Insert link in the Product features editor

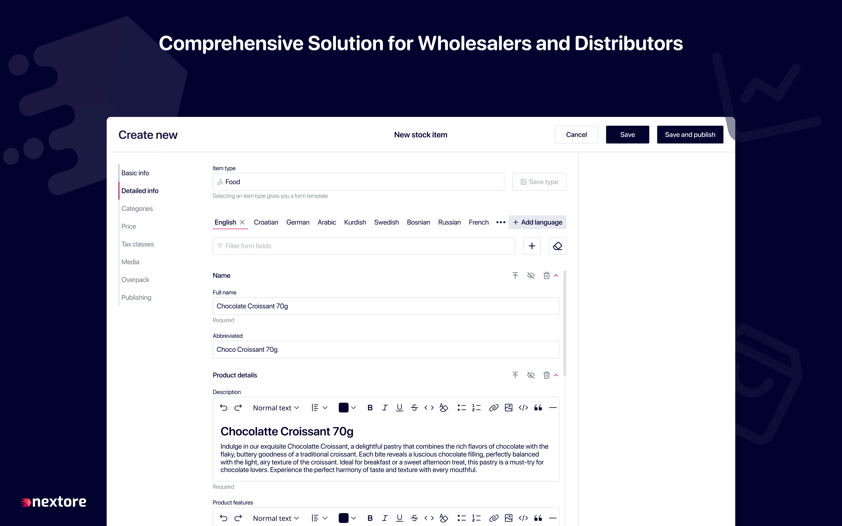[494, 518]
